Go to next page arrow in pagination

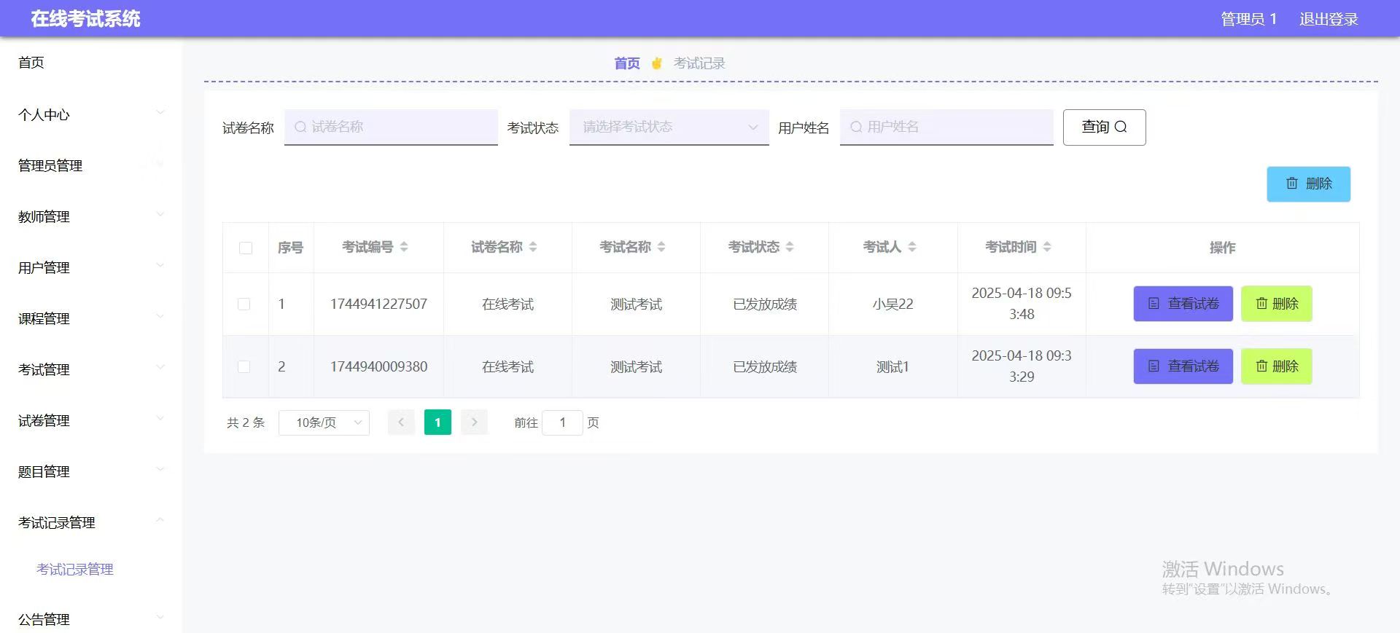(x=474, y=422)
